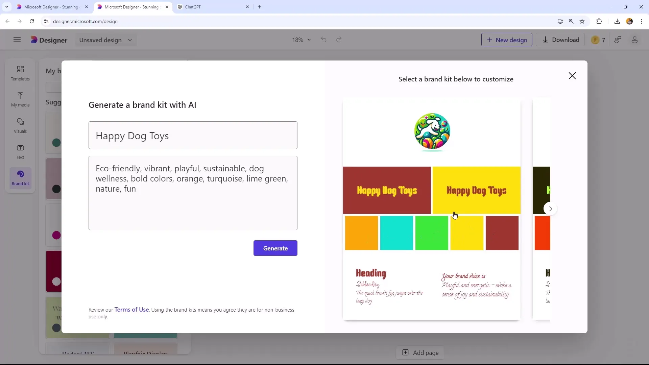
Task: Open the account profile icon
Action: (634, 40)
